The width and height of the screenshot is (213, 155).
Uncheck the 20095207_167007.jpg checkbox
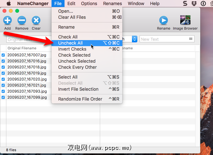(x=3, y=55)
